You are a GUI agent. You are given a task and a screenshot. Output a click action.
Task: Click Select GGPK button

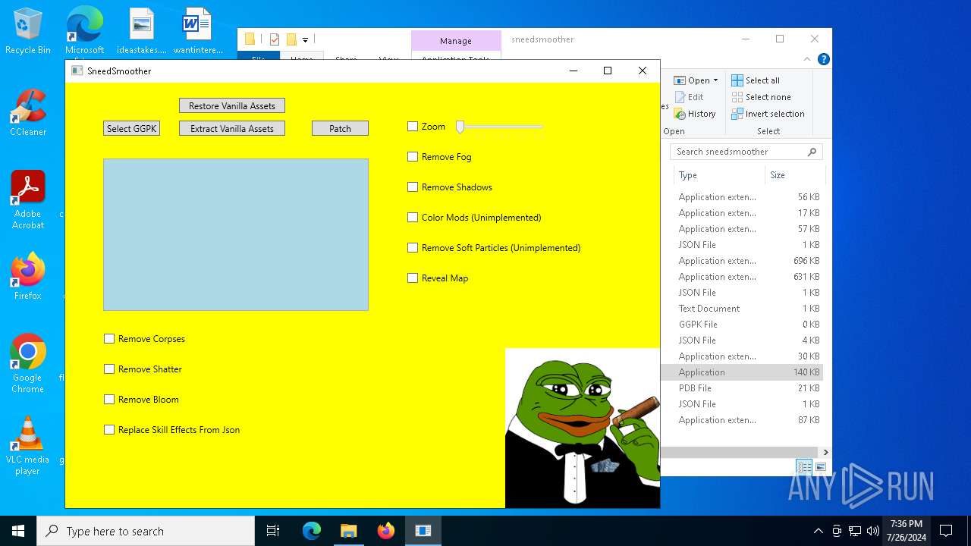pos(131,128)
